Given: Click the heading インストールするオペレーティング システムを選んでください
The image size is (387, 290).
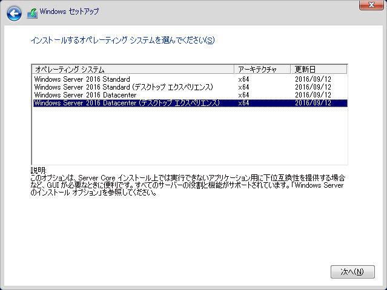Looking at the screenshot, I should (122, 40).
